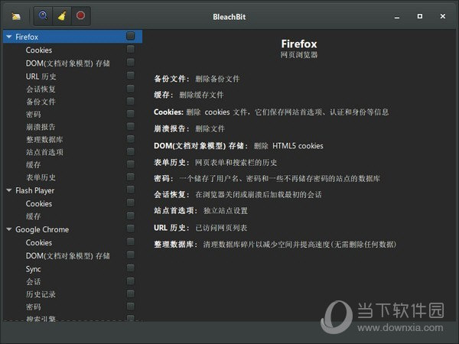Open the BleachBit application menu icon
Viewport: 459px width, 344px height.
(x=16, y=16)
